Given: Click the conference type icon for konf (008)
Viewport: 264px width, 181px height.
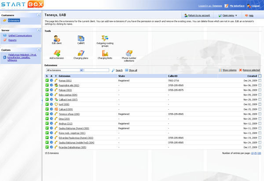Looking at the screenshot, I should 56,104.
